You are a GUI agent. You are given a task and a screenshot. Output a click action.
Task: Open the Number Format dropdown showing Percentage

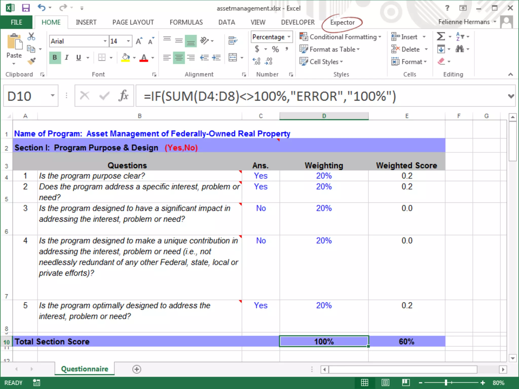[289, 37]
